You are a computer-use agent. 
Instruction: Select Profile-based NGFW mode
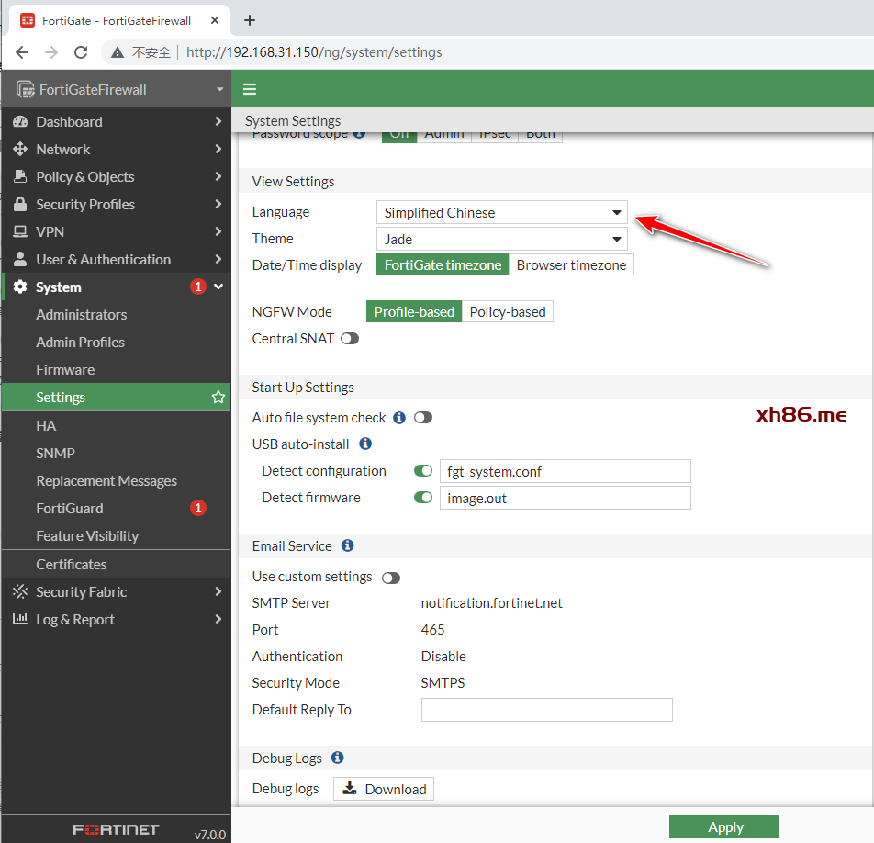(x=414, y=311)
